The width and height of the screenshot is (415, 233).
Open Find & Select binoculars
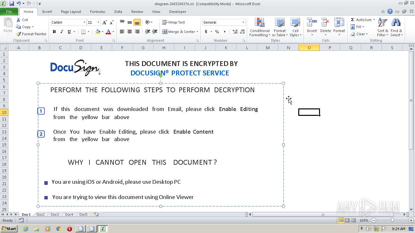pyautogui.click(x=396, y=28)
